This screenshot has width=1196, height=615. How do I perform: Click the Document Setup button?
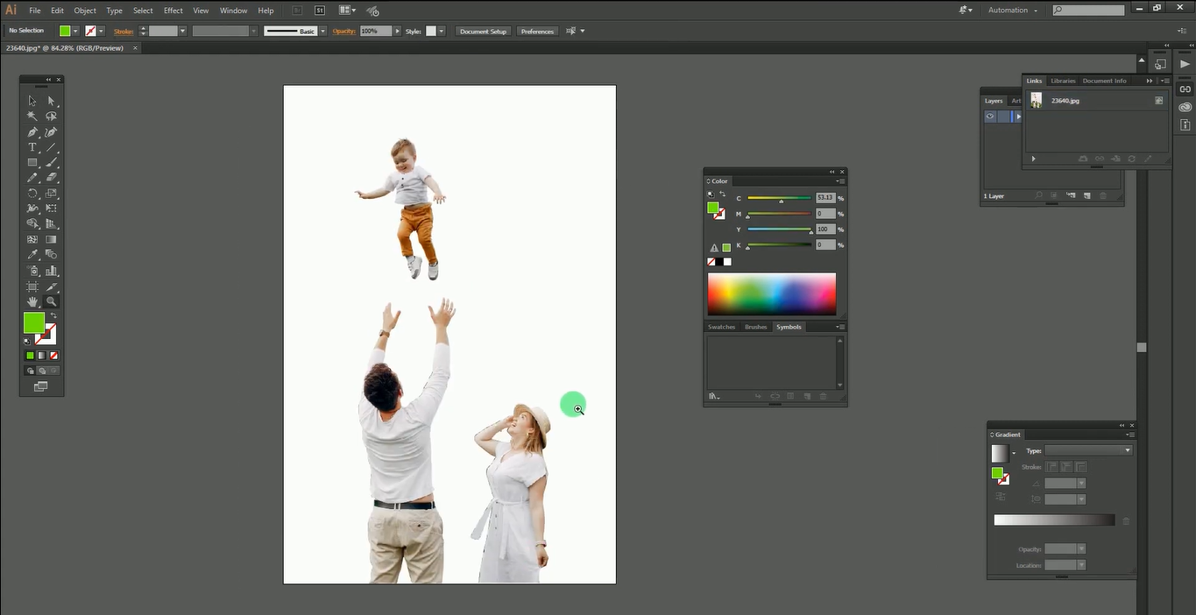[483, 31]
